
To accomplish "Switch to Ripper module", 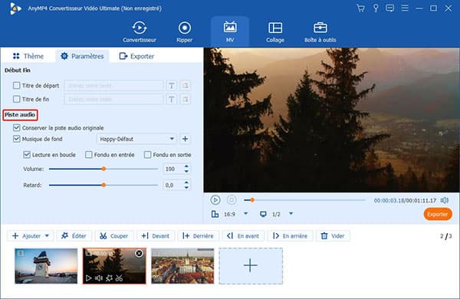I will click(185, 32).
